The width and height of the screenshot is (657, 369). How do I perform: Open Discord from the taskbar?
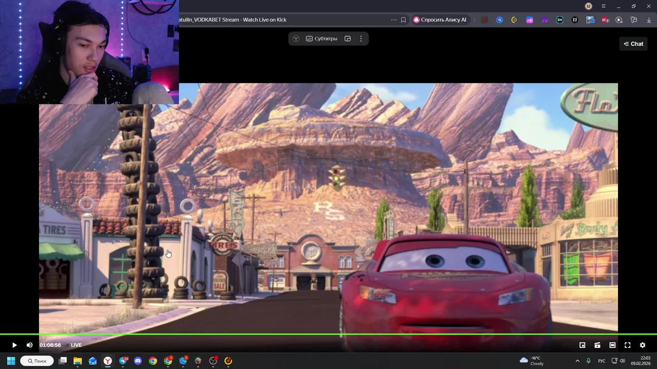tap(138, 361)
